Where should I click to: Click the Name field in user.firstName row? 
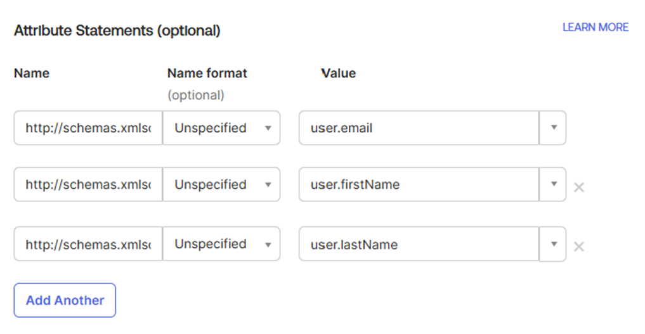(88, 184)
